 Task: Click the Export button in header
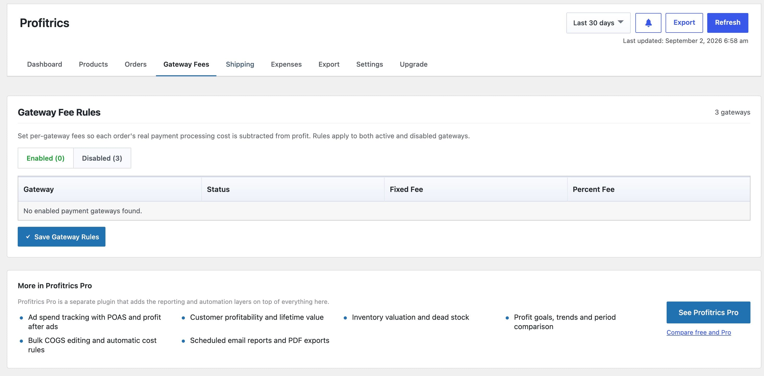tap(684, 23)
